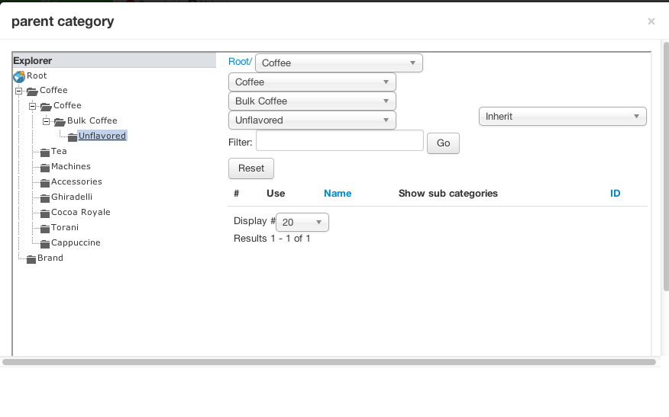Click the Cocoa Royale folder icon
Viewport: 669px width, 417px height.
point(45,213)
